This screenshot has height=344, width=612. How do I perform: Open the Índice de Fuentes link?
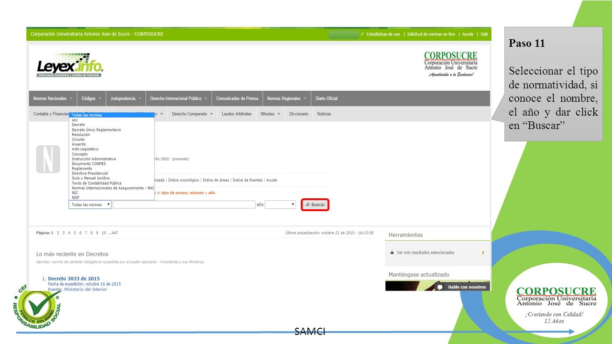coord(248,180)
